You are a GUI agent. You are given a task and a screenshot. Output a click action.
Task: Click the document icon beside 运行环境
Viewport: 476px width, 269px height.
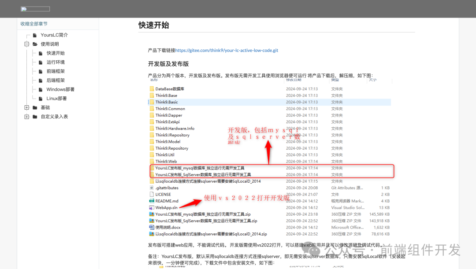41,63
